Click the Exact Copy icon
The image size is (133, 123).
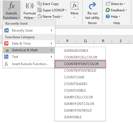[x=40, y=4]
